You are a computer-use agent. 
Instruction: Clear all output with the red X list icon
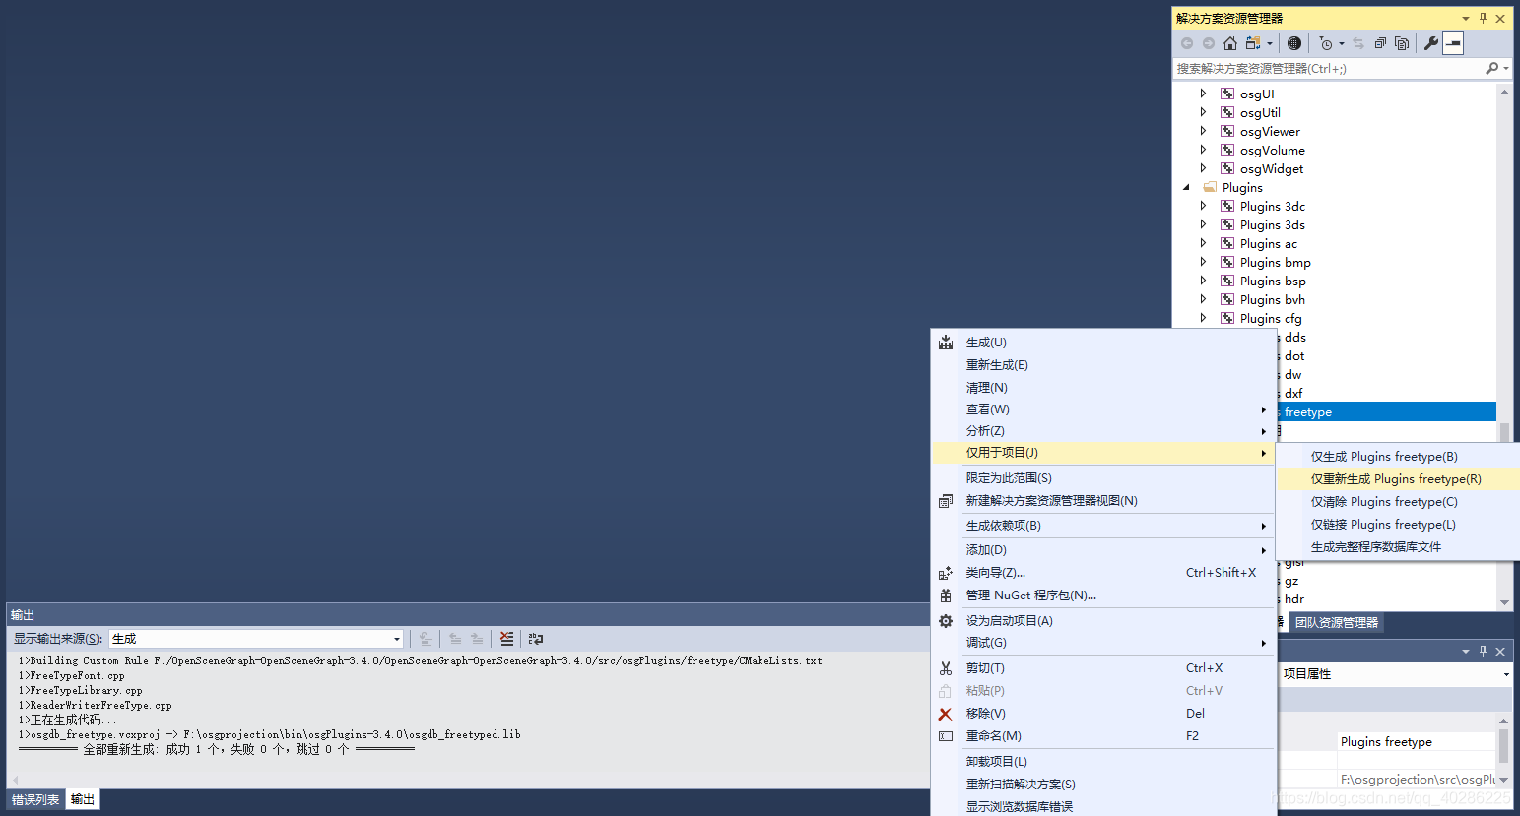[x=506, y=639]
